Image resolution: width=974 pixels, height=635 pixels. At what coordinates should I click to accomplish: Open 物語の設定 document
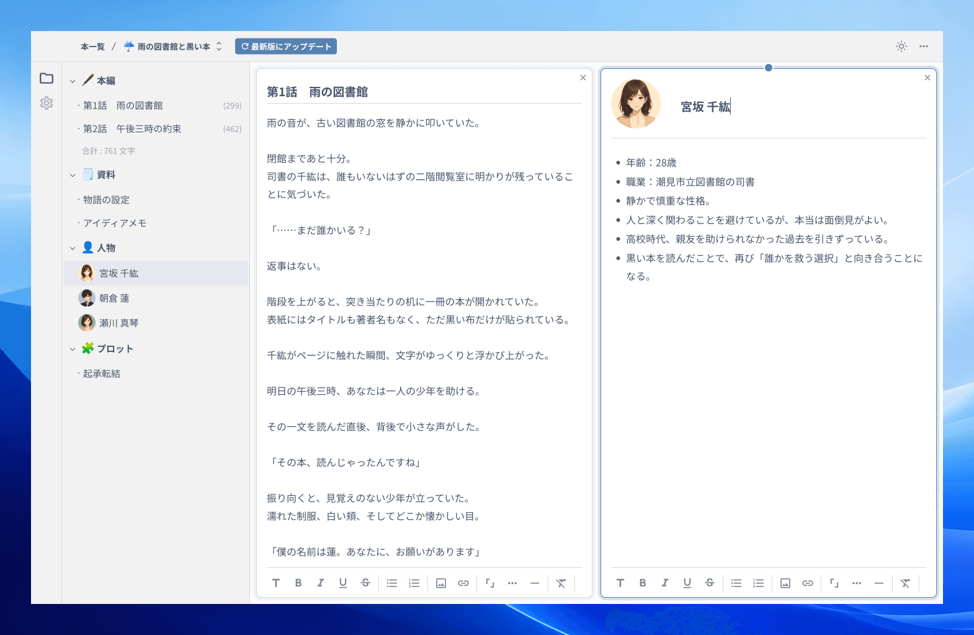[x=156, y=200]
